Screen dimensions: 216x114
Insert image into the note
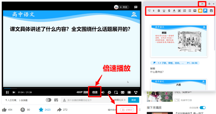click(195, 11)
